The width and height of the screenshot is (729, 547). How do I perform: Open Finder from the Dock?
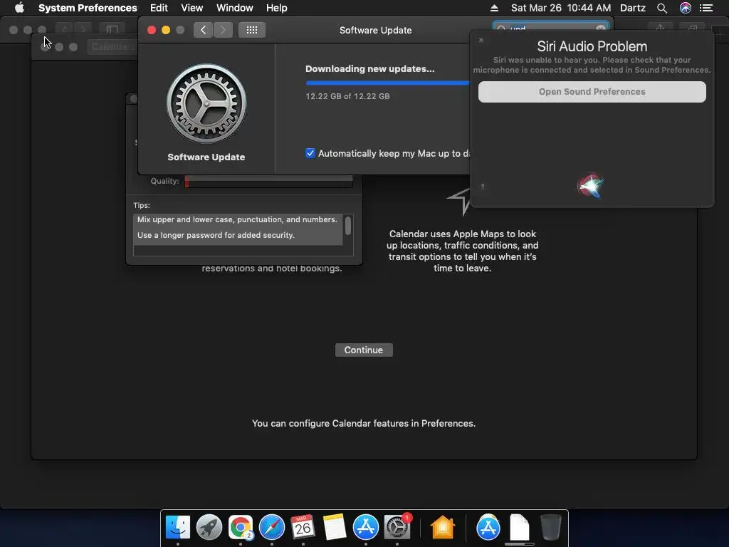[177, 528]
